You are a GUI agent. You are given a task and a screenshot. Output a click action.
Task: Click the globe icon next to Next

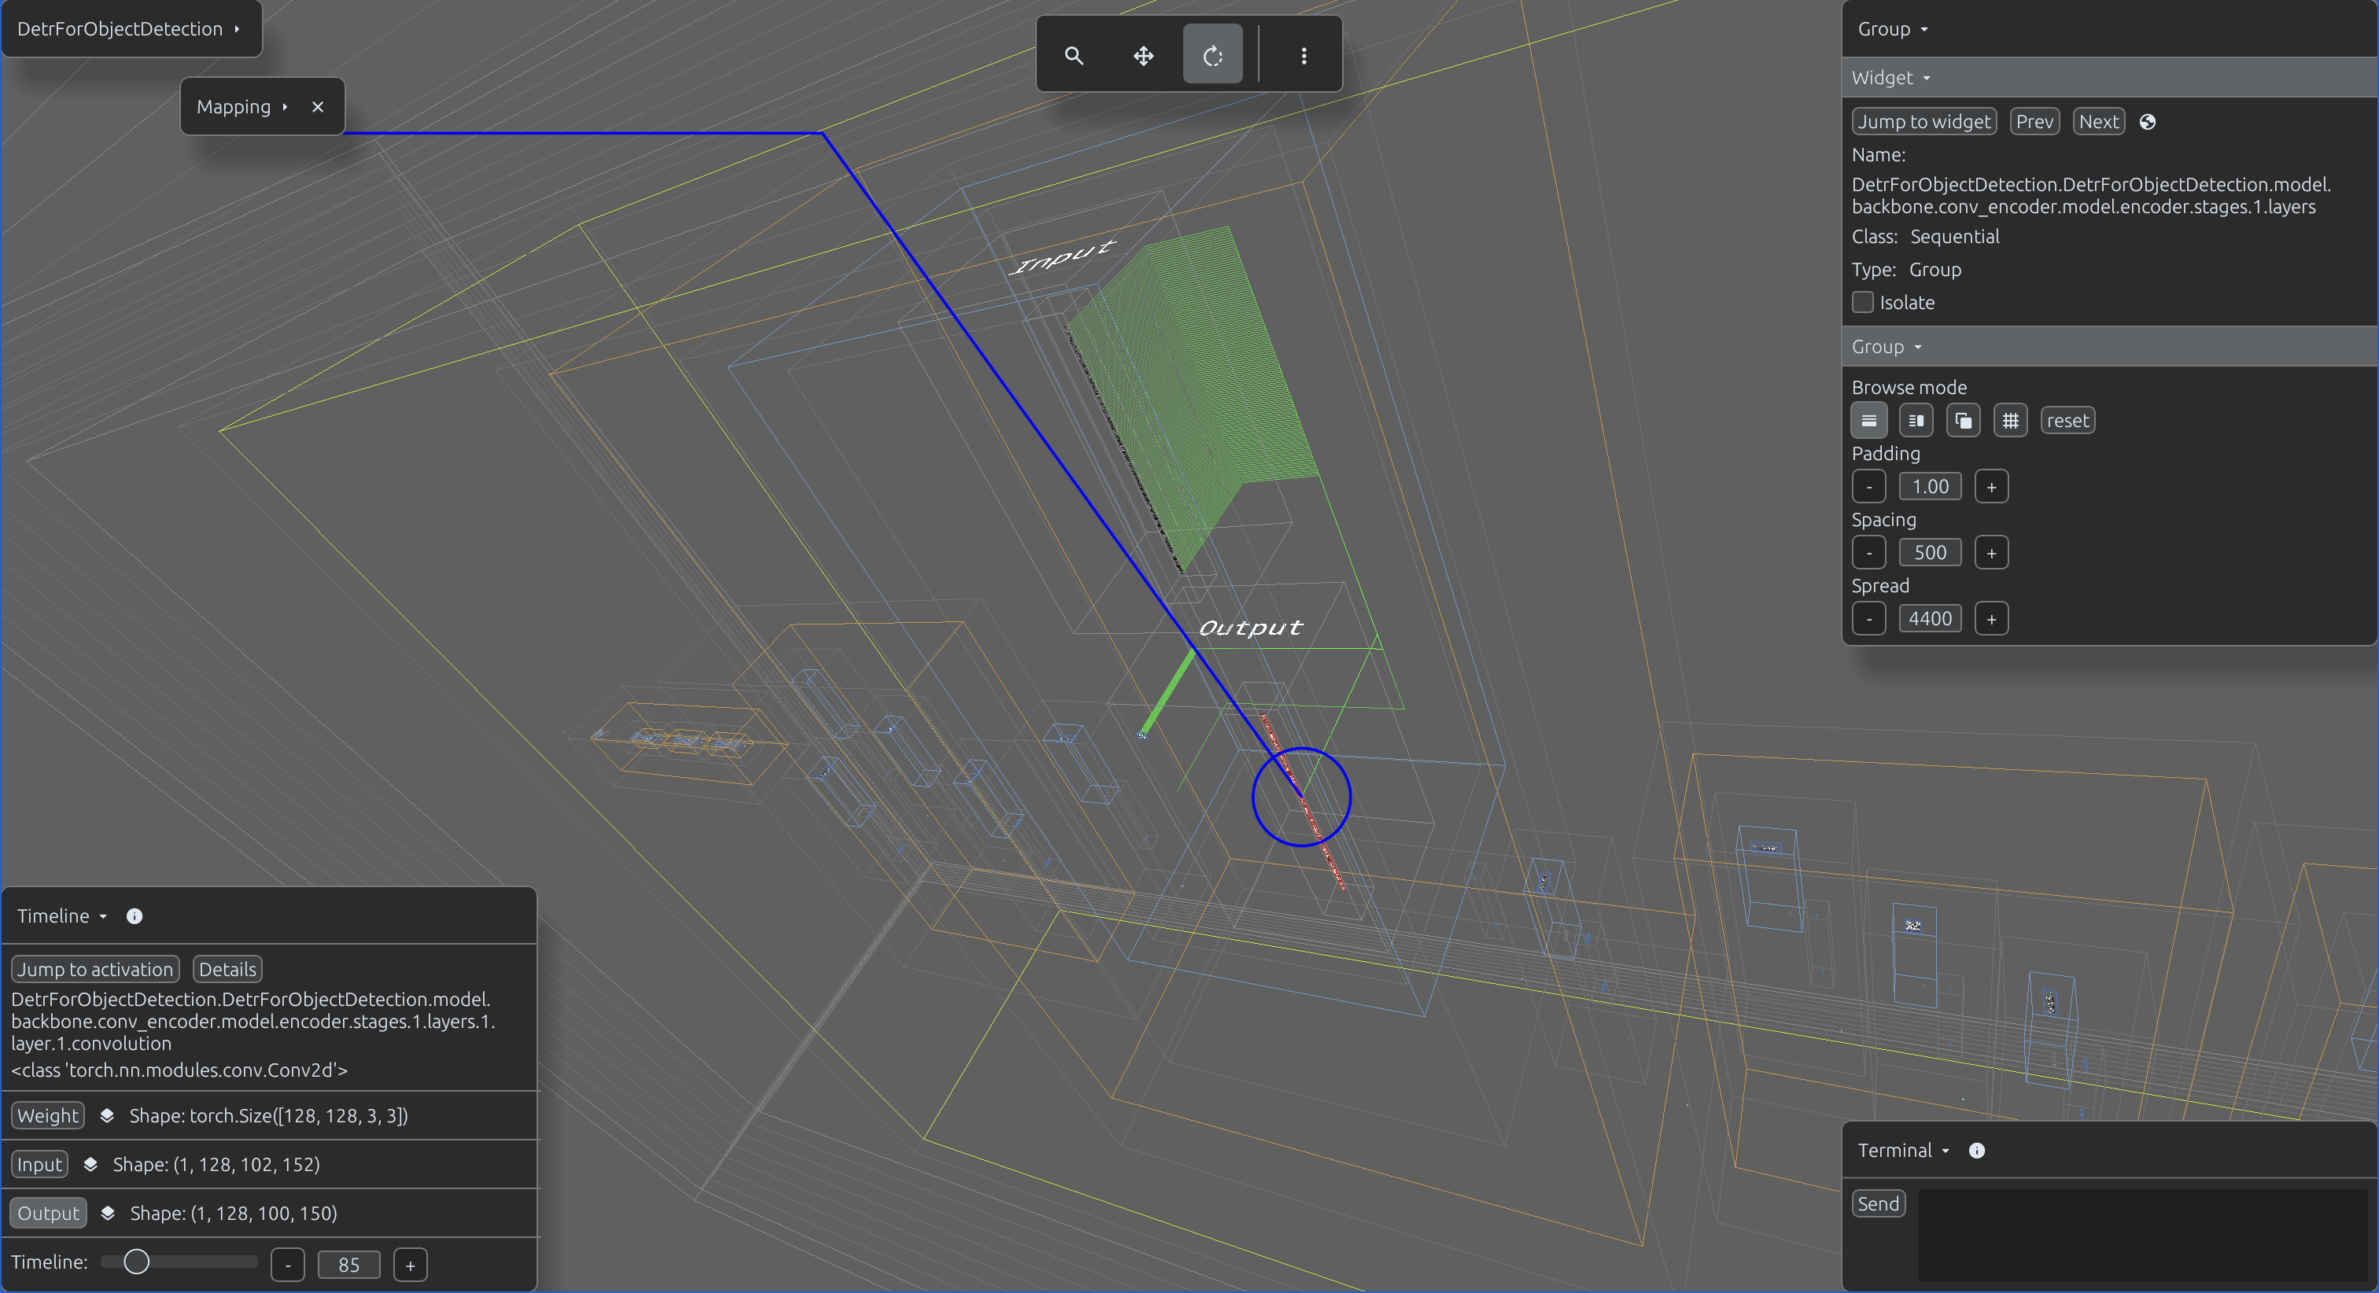click(2147, 122)
